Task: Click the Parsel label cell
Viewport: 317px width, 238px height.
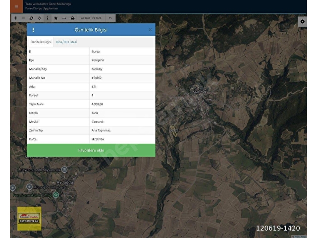Action: (58, 95)
